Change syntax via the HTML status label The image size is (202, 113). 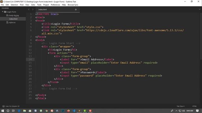(x=194, y=106)
